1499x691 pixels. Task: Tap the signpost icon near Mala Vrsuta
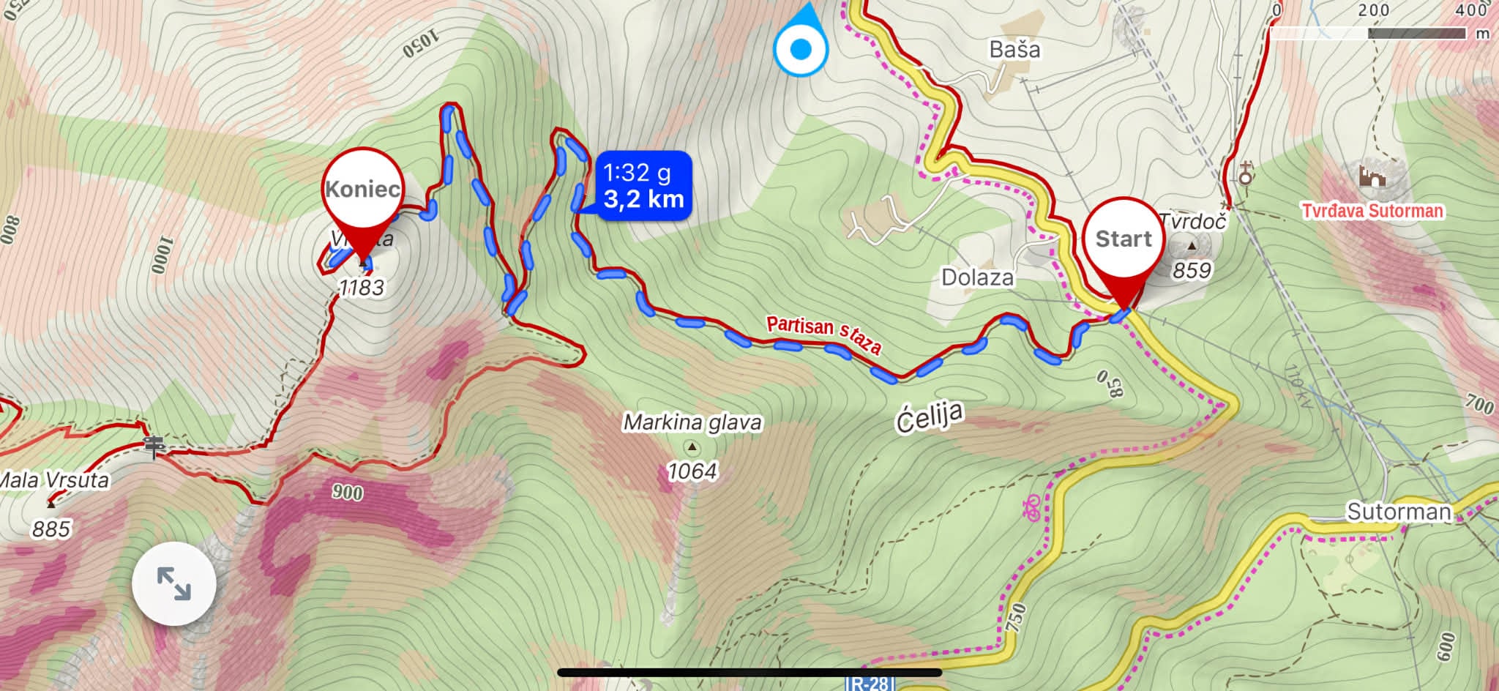(153, 447)
